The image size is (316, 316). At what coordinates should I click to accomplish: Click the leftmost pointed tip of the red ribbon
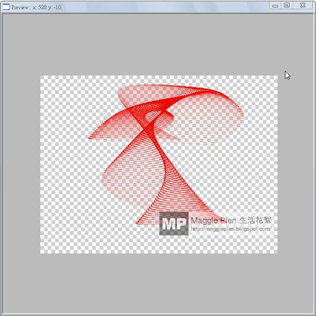90,138
